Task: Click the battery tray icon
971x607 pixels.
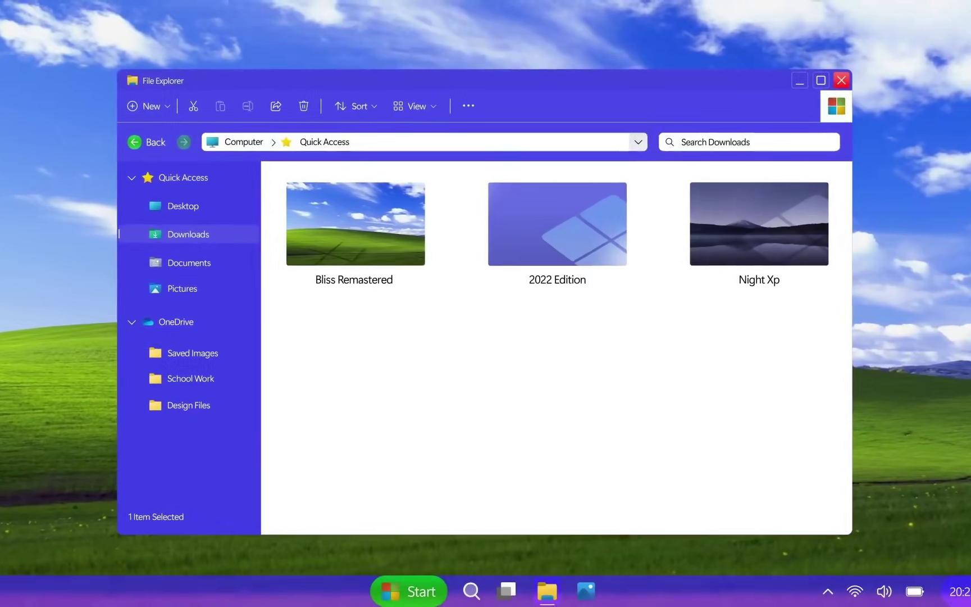Action: (x=915, y=591)
